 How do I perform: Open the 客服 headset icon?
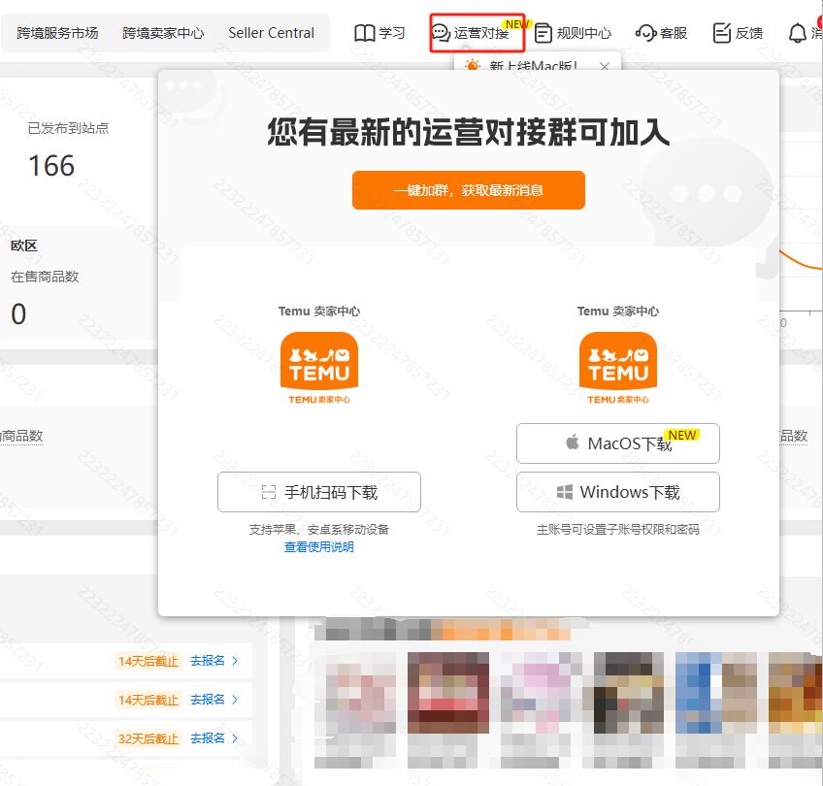[x=645, y=33]
